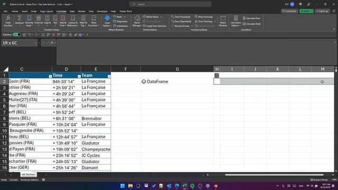
Task: Open Python Diagnostics pane
Action: click(120, 22)
